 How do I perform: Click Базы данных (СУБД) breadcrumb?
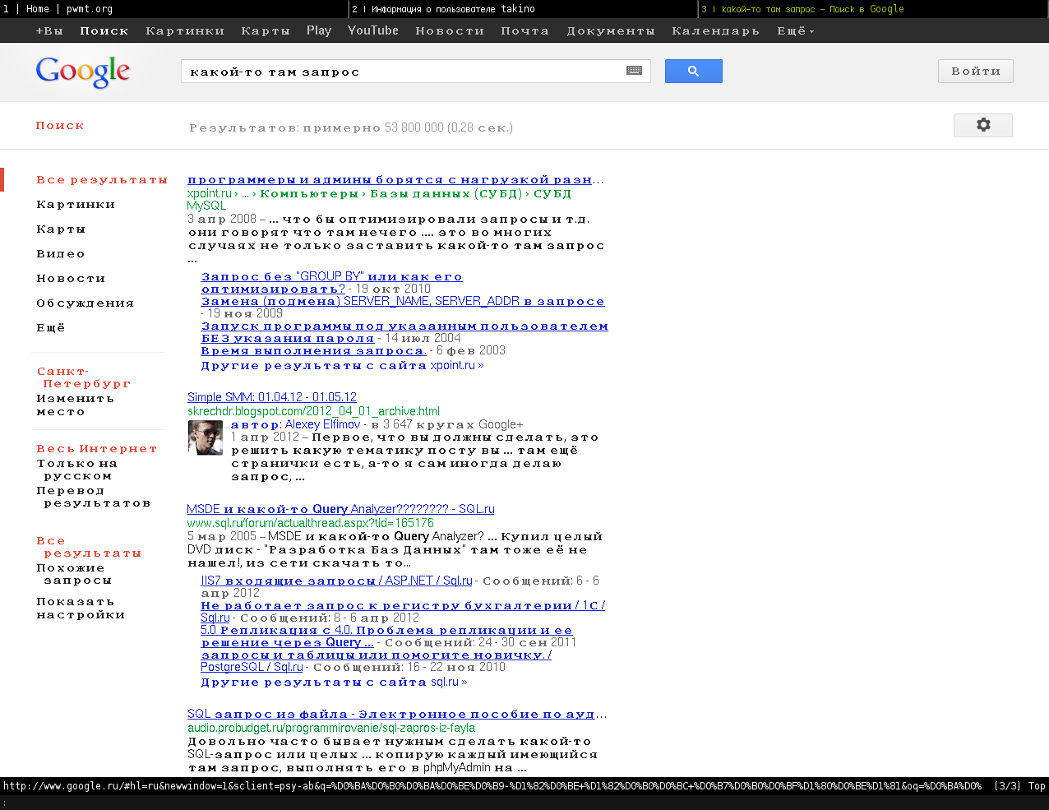click(446, 194)
